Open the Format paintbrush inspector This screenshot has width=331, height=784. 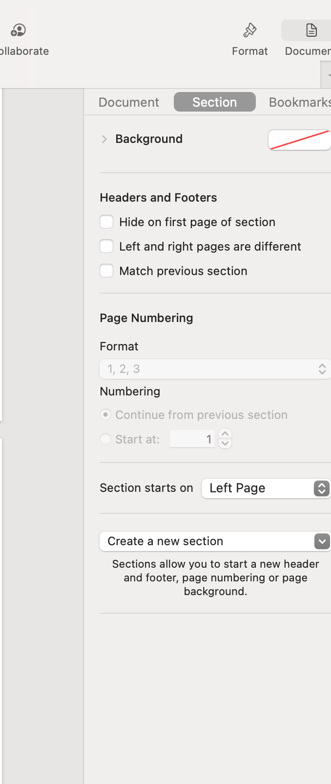tap(249, 31)
